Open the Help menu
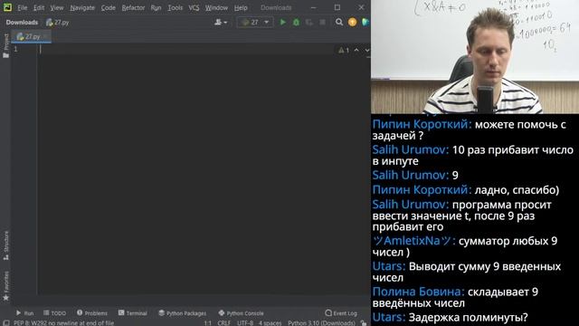This screenshot has height=326, width=579. coord(241,7)
